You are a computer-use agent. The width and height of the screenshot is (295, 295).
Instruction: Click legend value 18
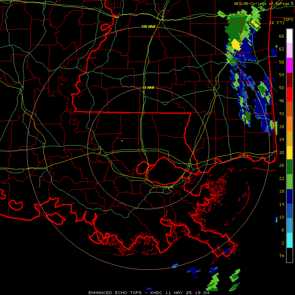coord(282,191)
